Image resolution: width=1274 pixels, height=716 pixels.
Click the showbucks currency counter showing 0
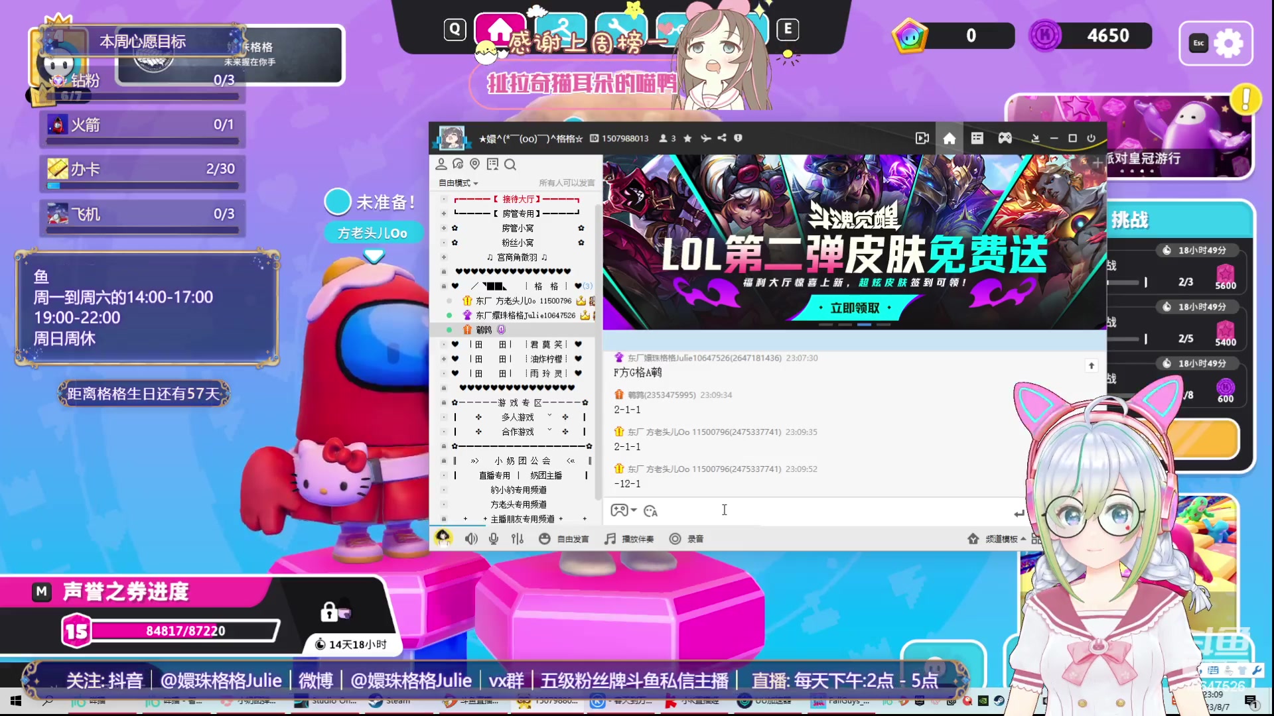[954, 36]
